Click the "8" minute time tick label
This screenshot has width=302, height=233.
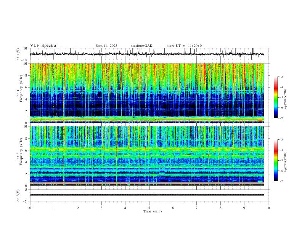tap(220, 208)
